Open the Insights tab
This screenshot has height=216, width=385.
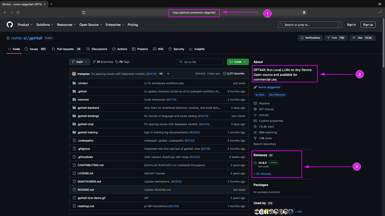click(197, 49)
